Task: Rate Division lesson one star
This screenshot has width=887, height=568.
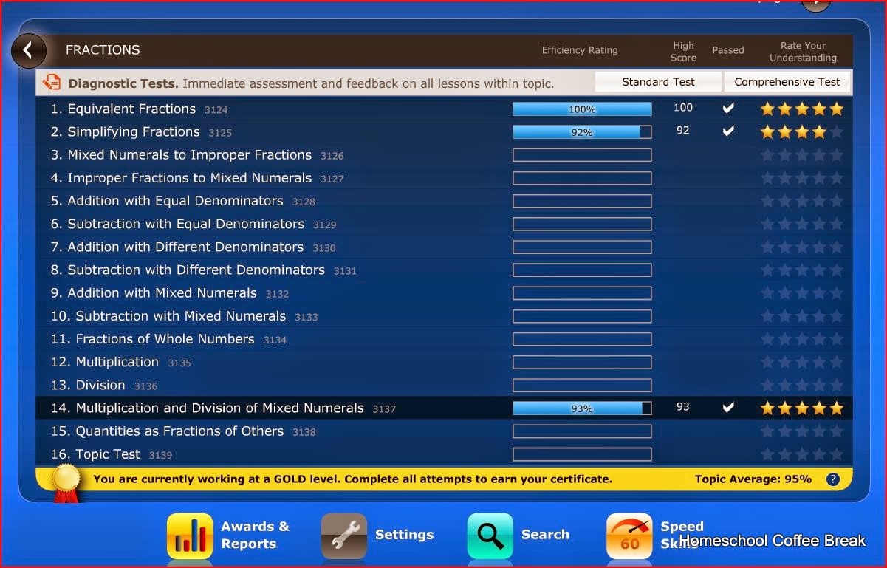Action: tap(767, 384)
